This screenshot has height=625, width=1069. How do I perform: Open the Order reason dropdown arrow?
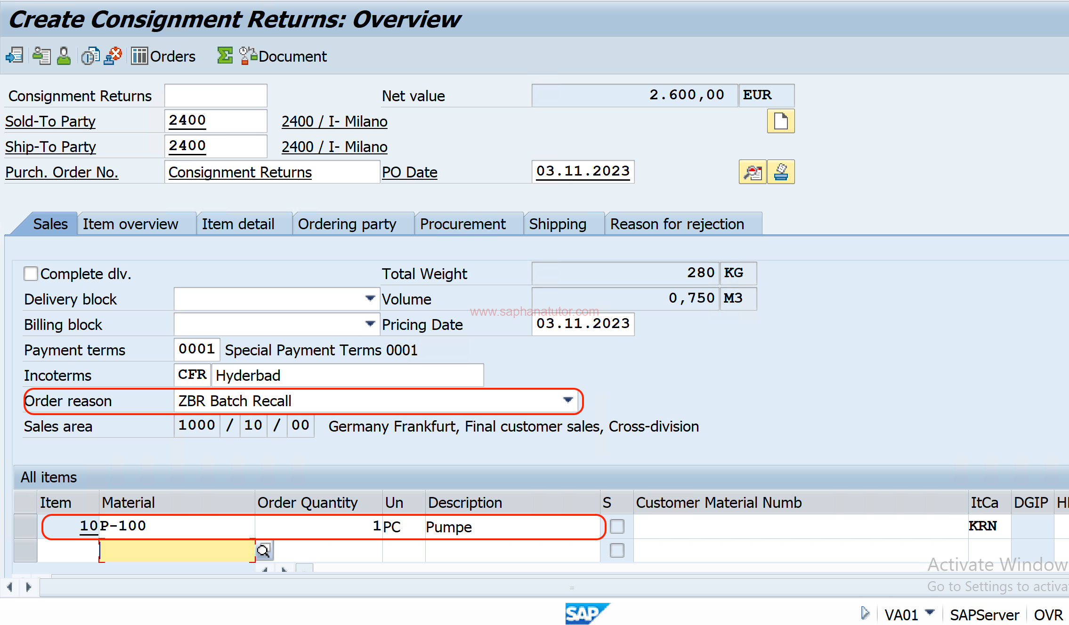click(x=568, y=401)
